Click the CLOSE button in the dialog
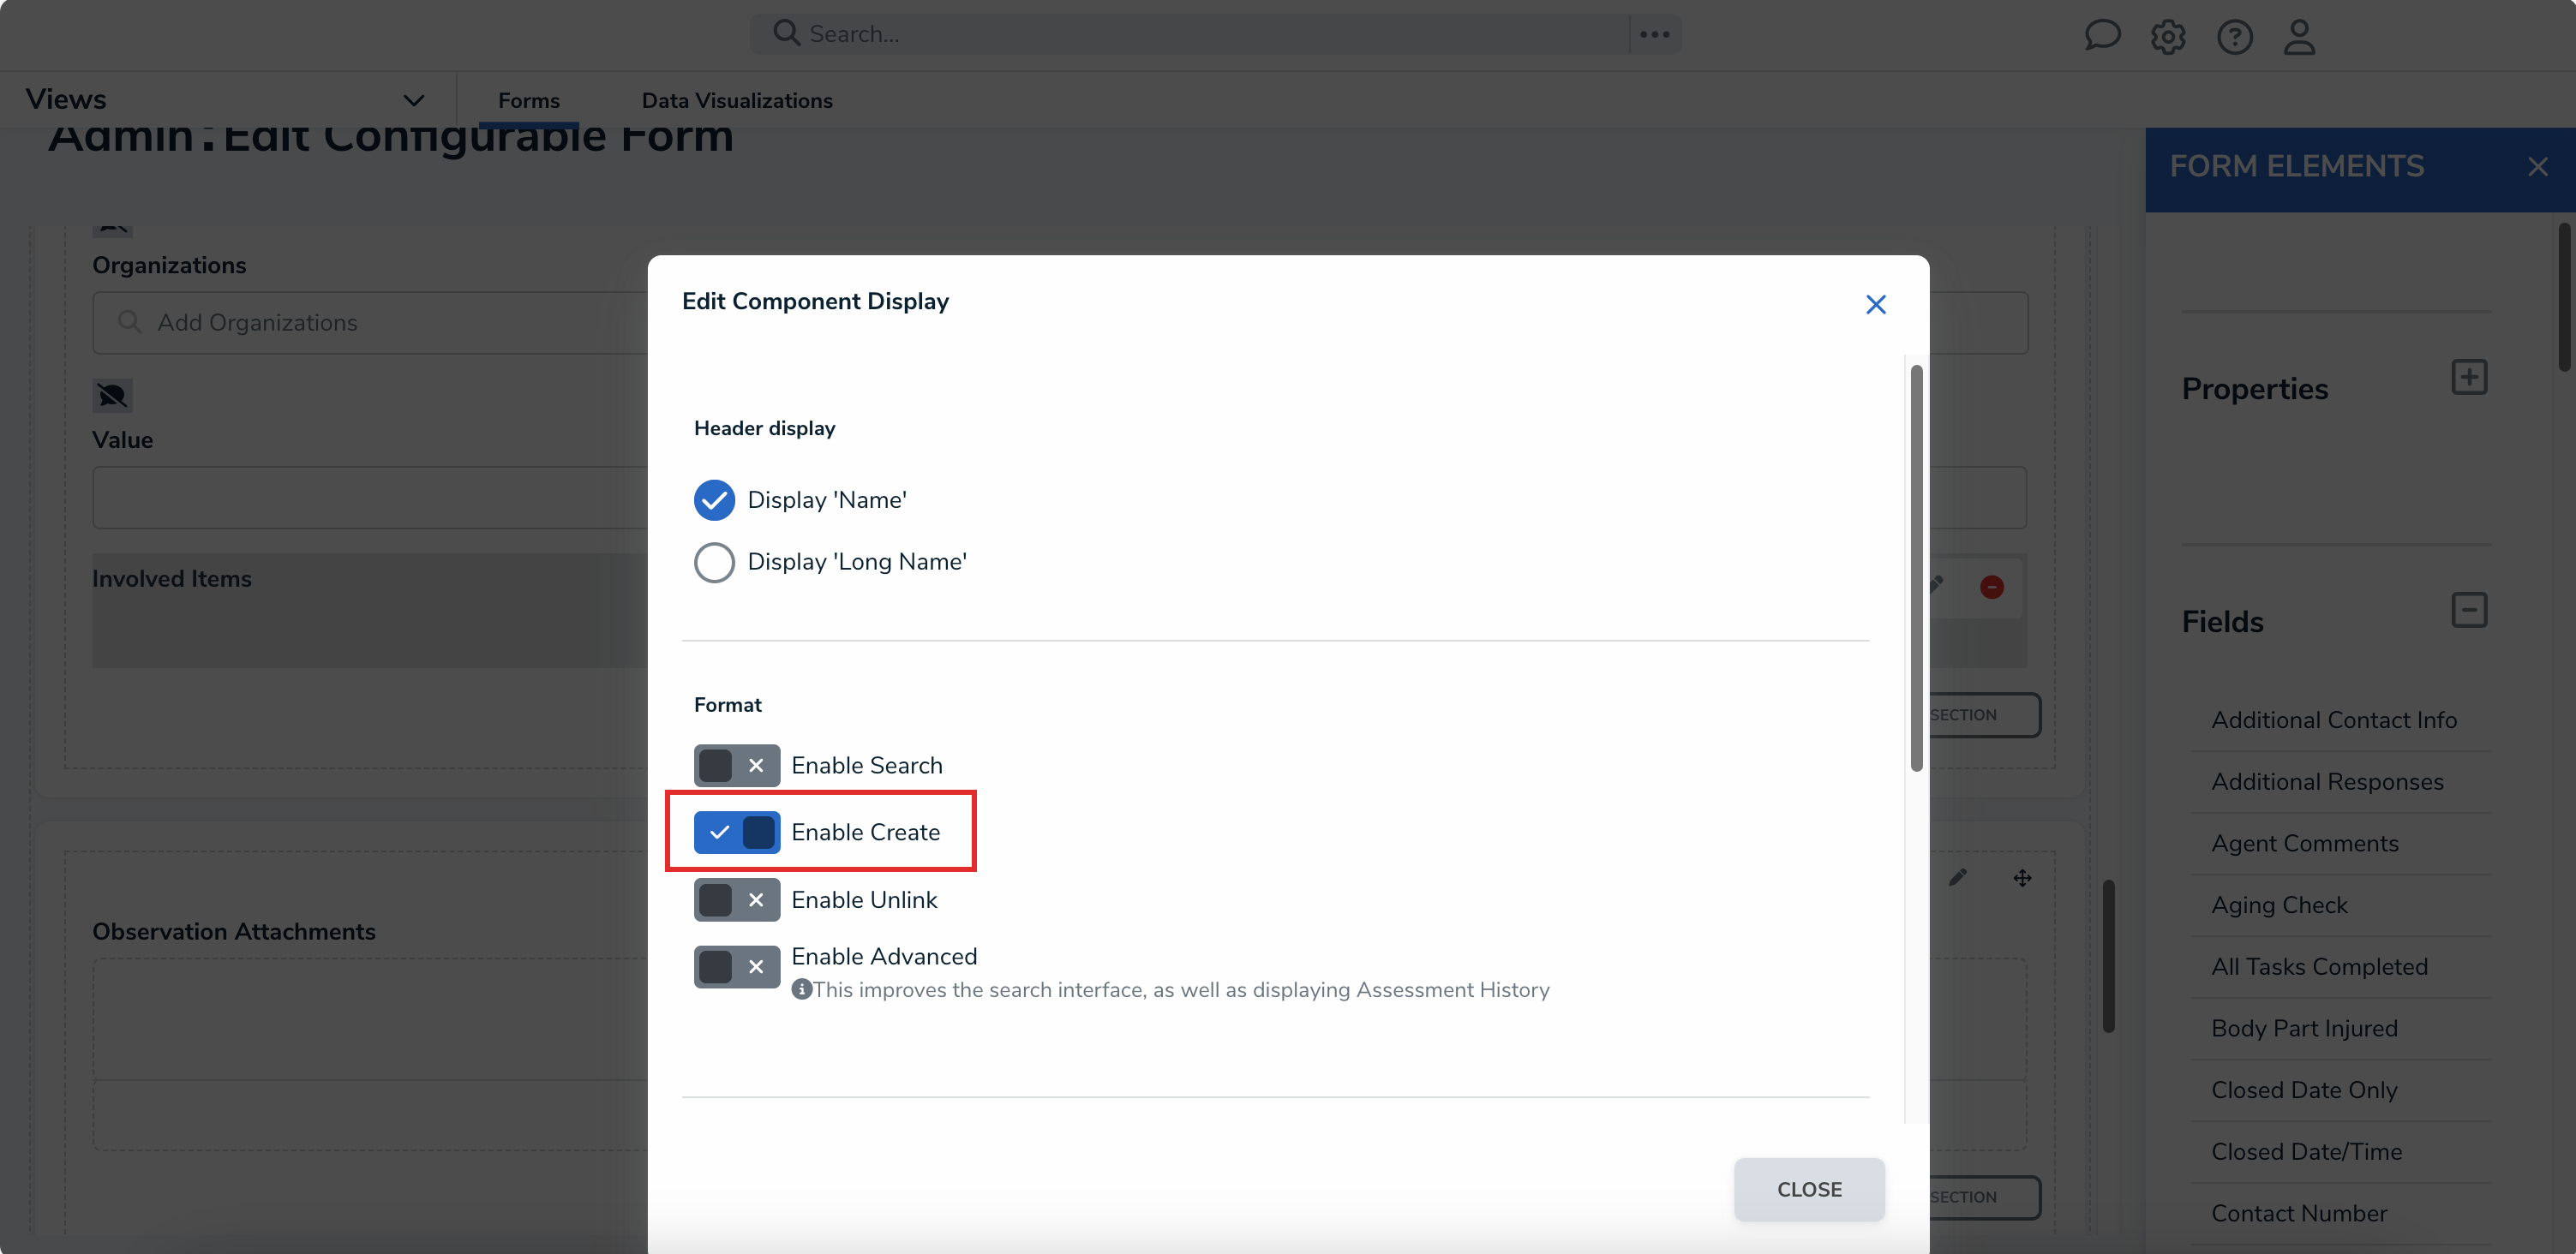 [x=1809, y=1189]
